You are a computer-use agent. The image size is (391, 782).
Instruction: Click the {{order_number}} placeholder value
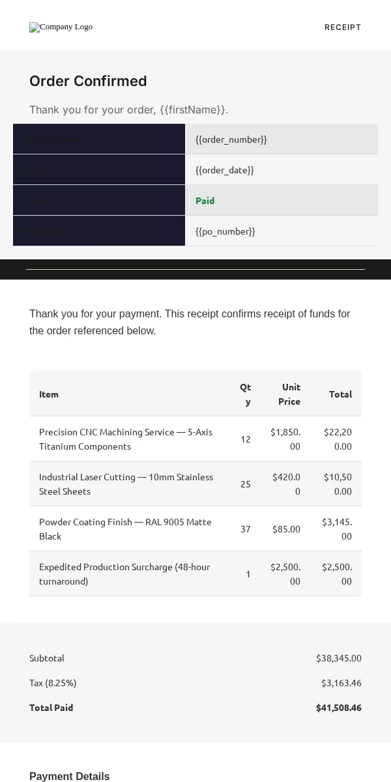click(231, 139)
